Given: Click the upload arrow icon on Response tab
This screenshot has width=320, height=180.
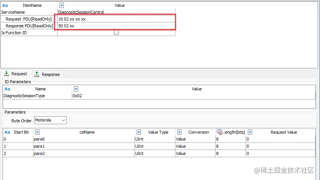Looking at the screenshot, I should point(37,74).
